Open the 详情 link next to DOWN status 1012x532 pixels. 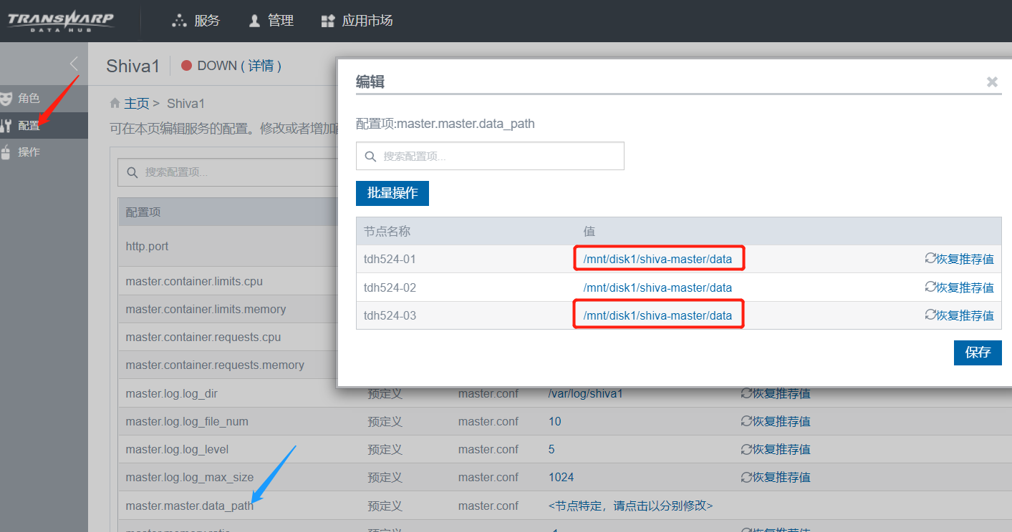click(x=261, y=66)
